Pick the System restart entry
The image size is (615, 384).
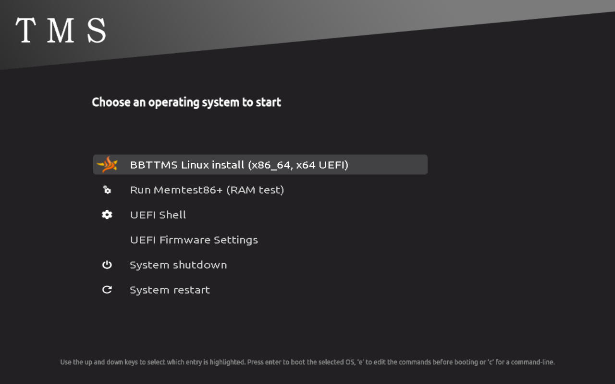(170, 290)
